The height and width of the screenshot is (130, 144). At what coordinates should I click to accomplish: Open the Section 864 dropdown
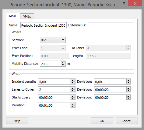[x=53, y=40]
